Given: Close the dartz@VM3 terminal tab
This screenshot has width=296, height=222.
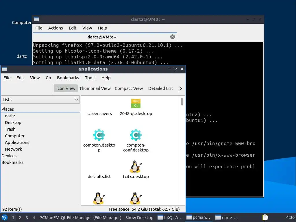Looking at the screenshot, I should [x=172, y=37].
